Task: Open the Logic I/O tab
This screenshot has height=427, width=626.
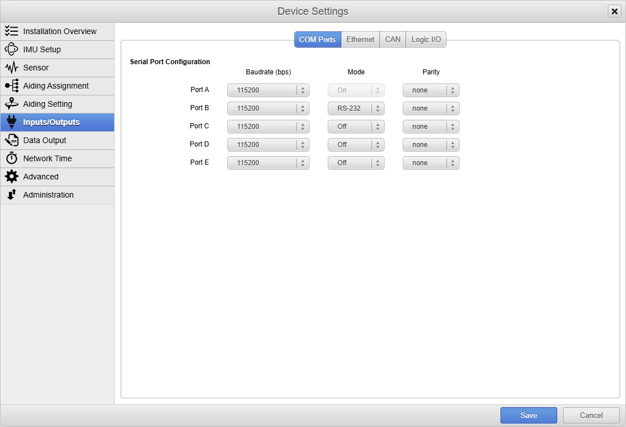Action: [426, 40]
